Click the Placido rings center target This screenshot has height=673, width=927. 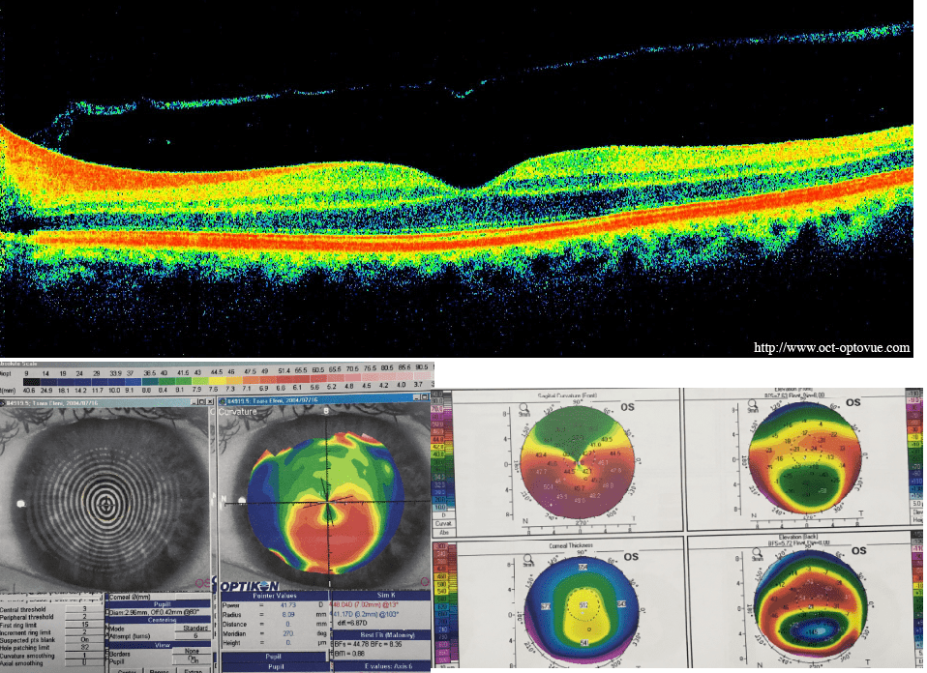(105, 504)
